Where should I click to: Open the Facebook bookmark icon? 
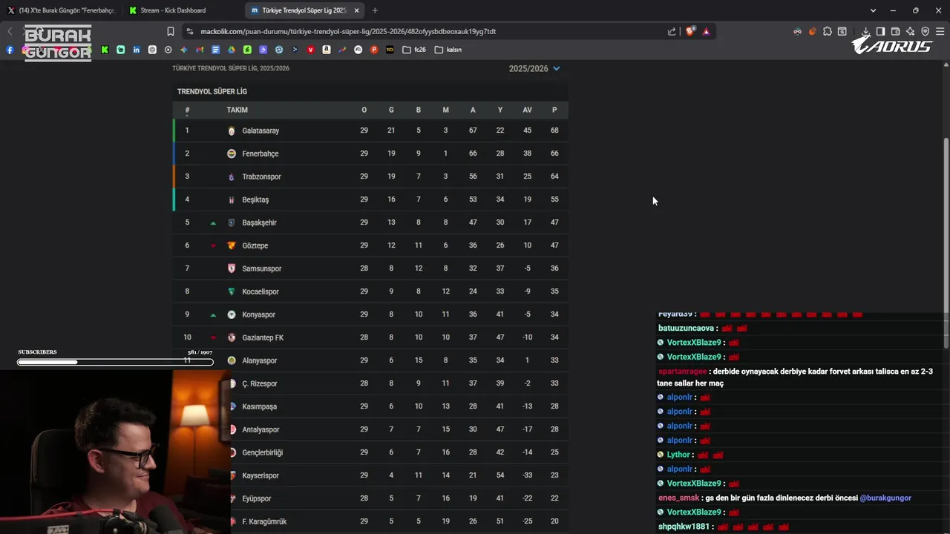[10, 50]
